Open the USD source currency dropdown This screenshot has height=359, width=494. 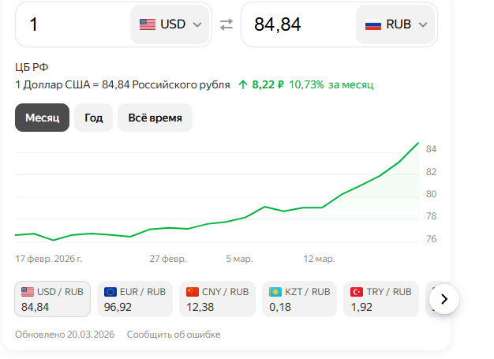coord(170,24)
